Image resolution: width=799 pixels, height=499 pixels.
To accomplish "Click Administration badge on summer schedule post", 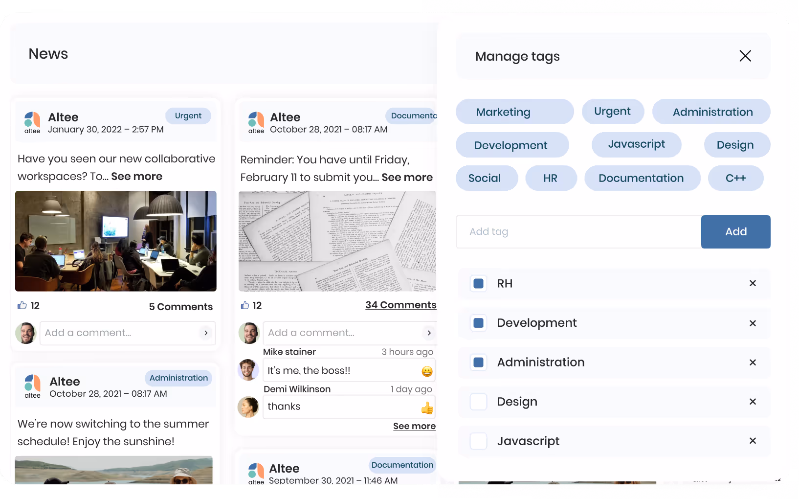I will pos(178,378).
